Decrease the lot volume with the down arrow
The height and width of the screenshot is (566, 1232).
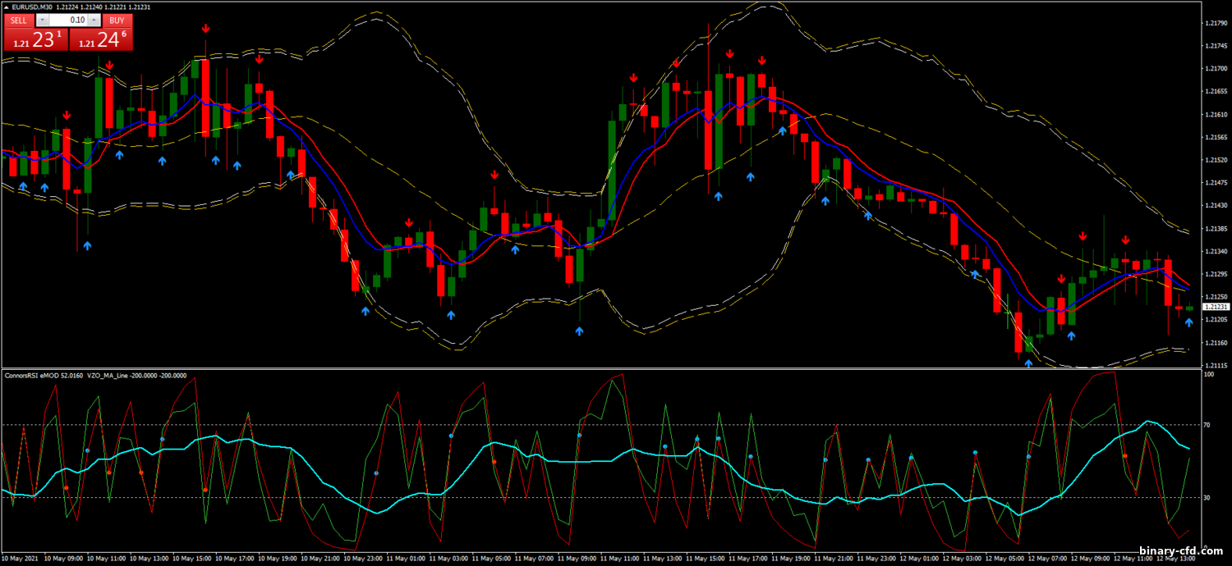[43, 20]
